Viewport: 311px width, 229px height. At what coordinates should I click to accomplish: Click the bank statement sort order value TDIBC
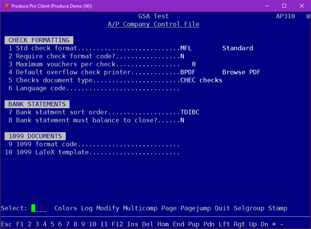(x=190, y=112)
